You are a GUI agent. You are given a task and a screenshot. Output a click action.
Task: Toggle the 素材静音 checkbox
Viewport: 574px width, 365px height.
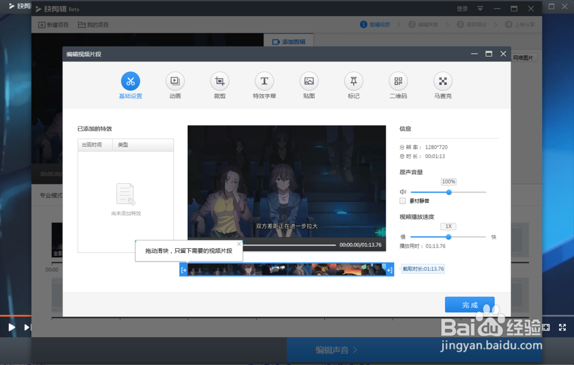(x=403, y=201)
